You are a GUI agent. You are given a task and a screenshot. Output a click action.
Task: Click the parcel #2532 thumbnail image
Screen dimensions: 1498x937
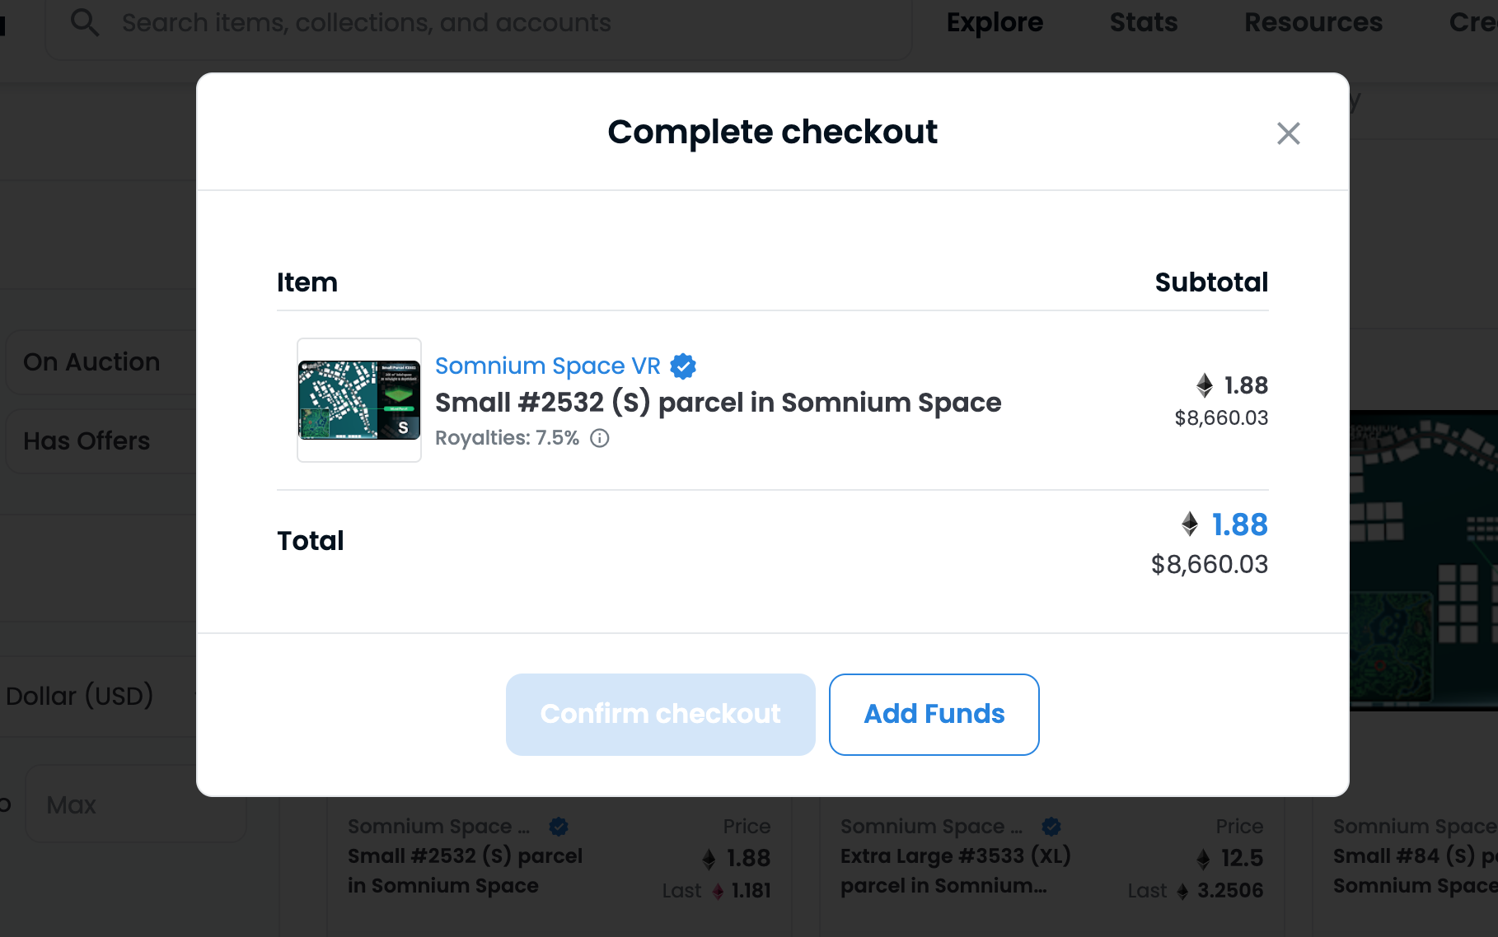359,400
